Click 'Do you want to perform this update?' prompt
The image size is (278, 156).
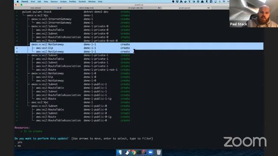[41, 139]
